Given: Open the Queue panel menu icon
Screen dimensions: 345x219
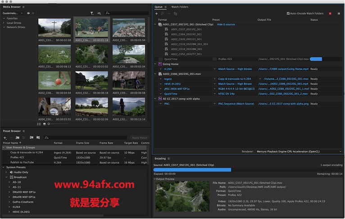Looking at the screenshot, I should [x=165, y=7].
